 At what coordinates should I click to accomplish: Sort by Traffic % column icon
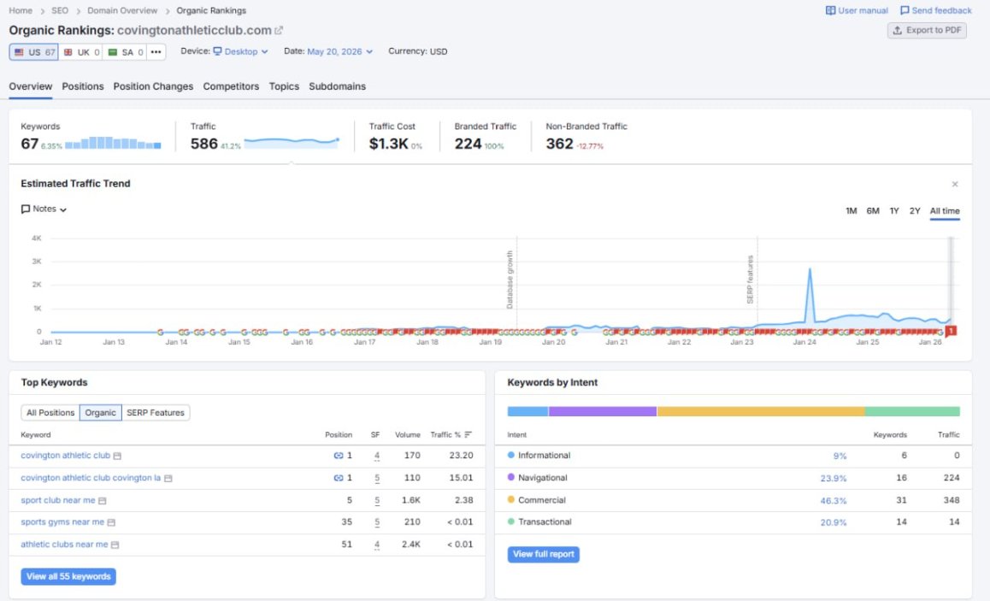click(x=468, y=435)
